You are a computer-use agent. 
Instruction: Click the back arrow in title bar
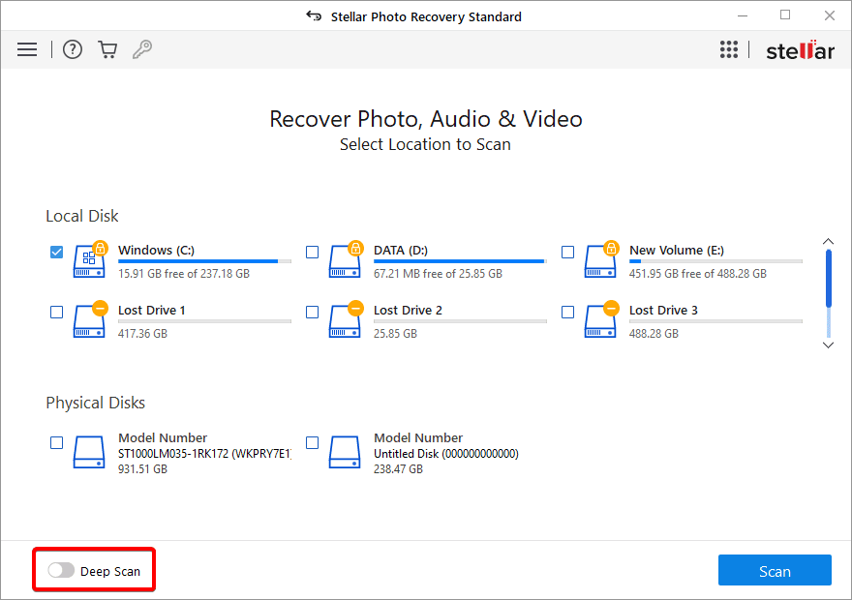tap(314, 16)
